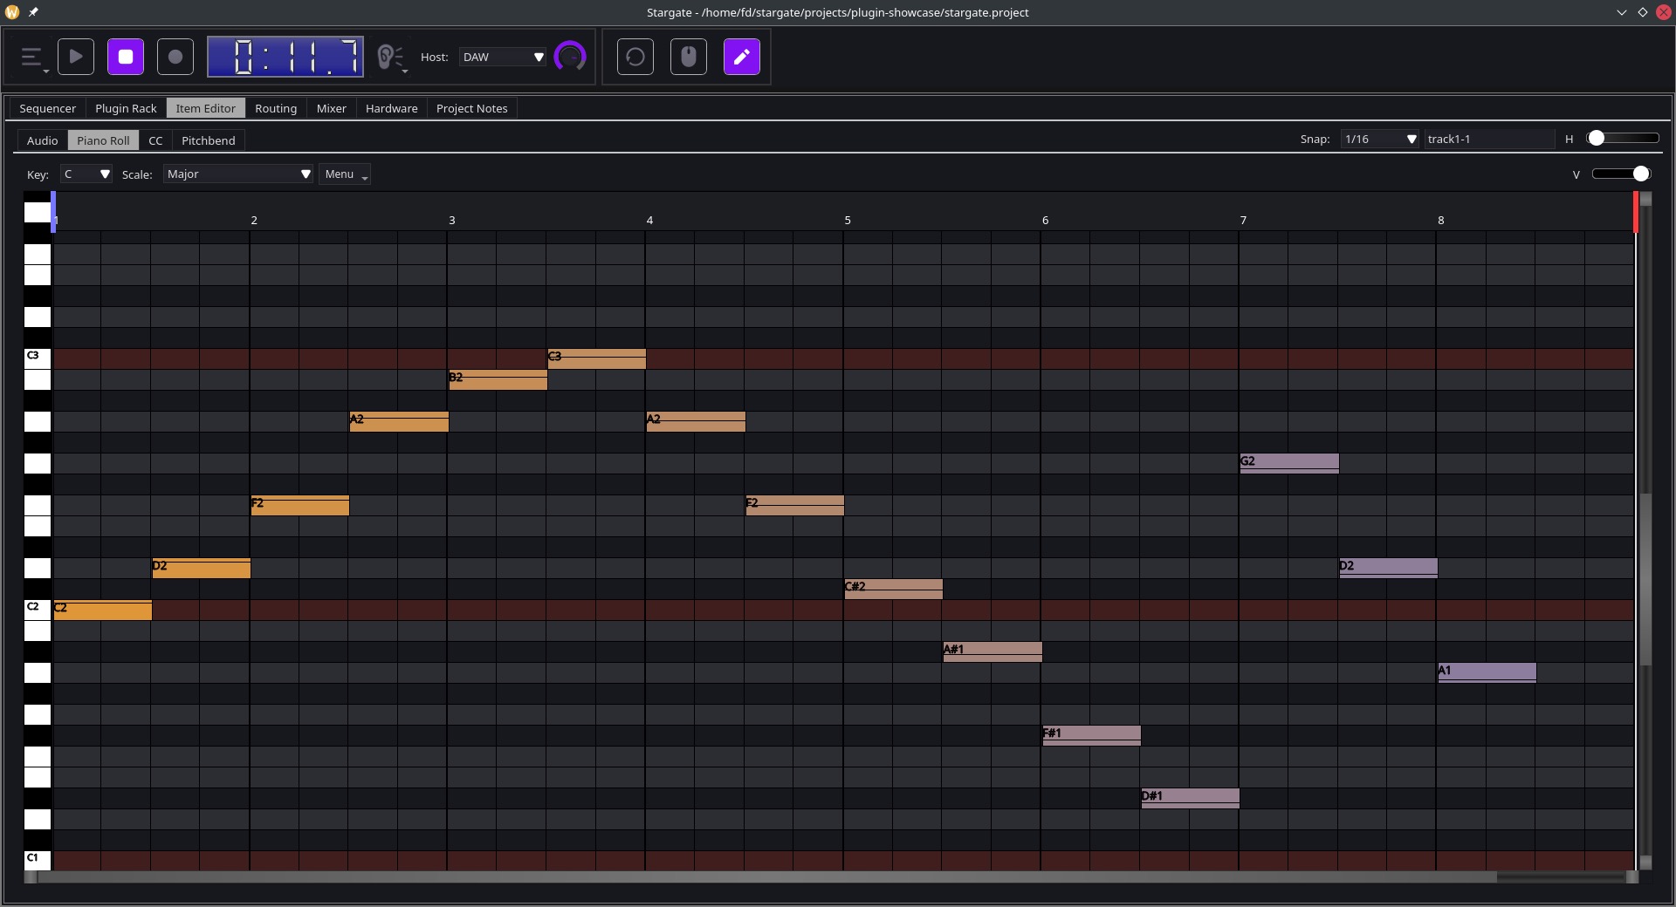
Task: Select the F2 note at bar 2
Action: pyautogui.click(x=300, y=505)
